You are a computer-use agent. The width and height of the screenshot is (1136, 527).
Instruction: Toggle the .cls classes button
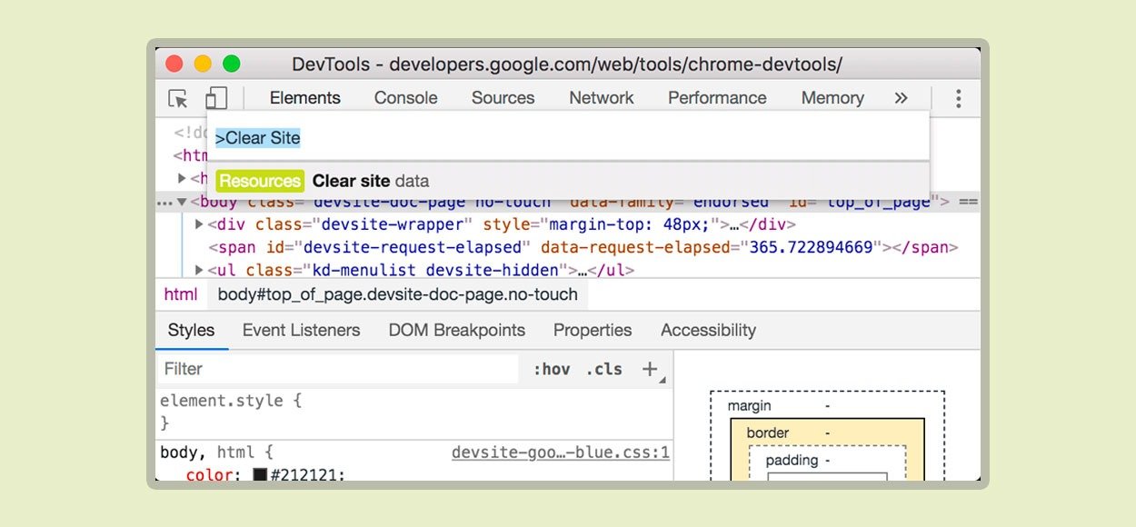coord(604,369)
